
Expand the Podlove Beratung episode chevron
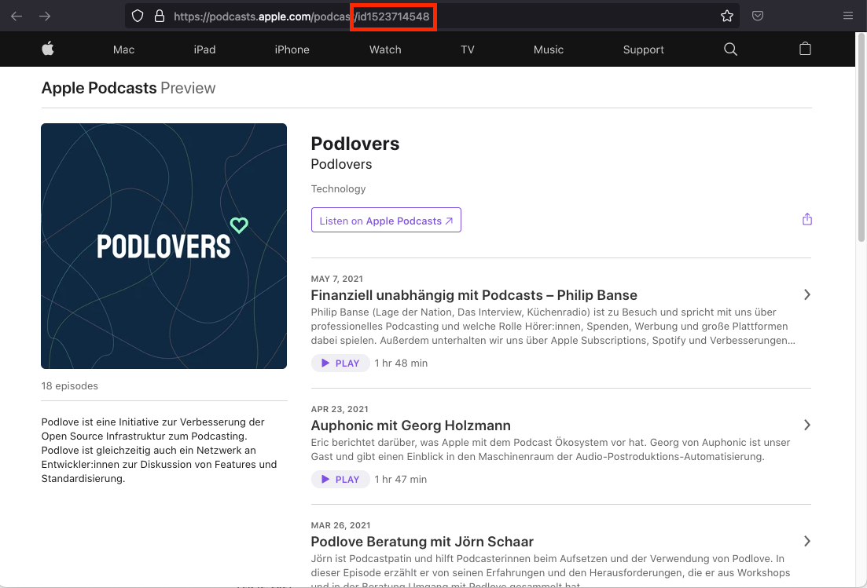pyautogui.click(x=807, y=541)
